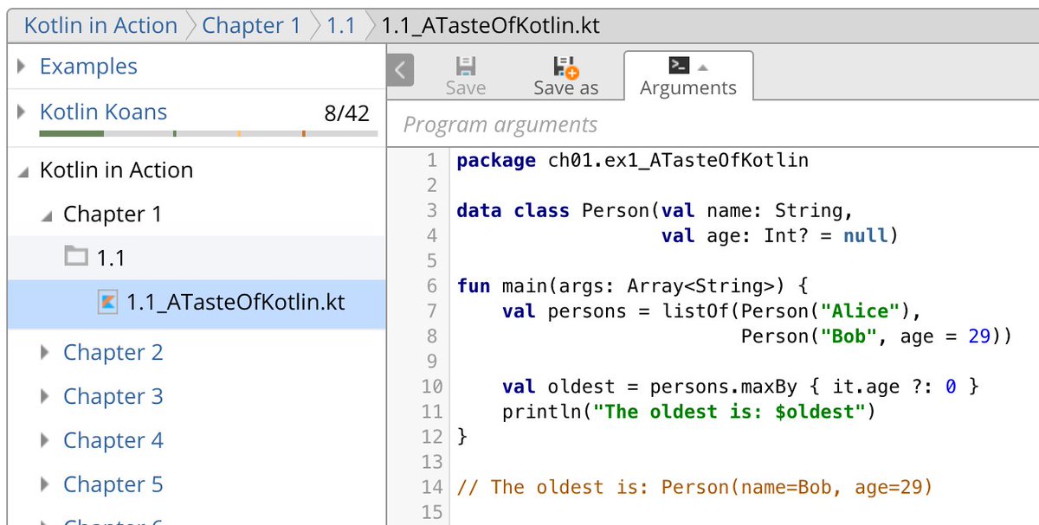The width and height of the screenshot is (1039, 525).
Task: Click the Program arguments input field
Action: (712, 125)
